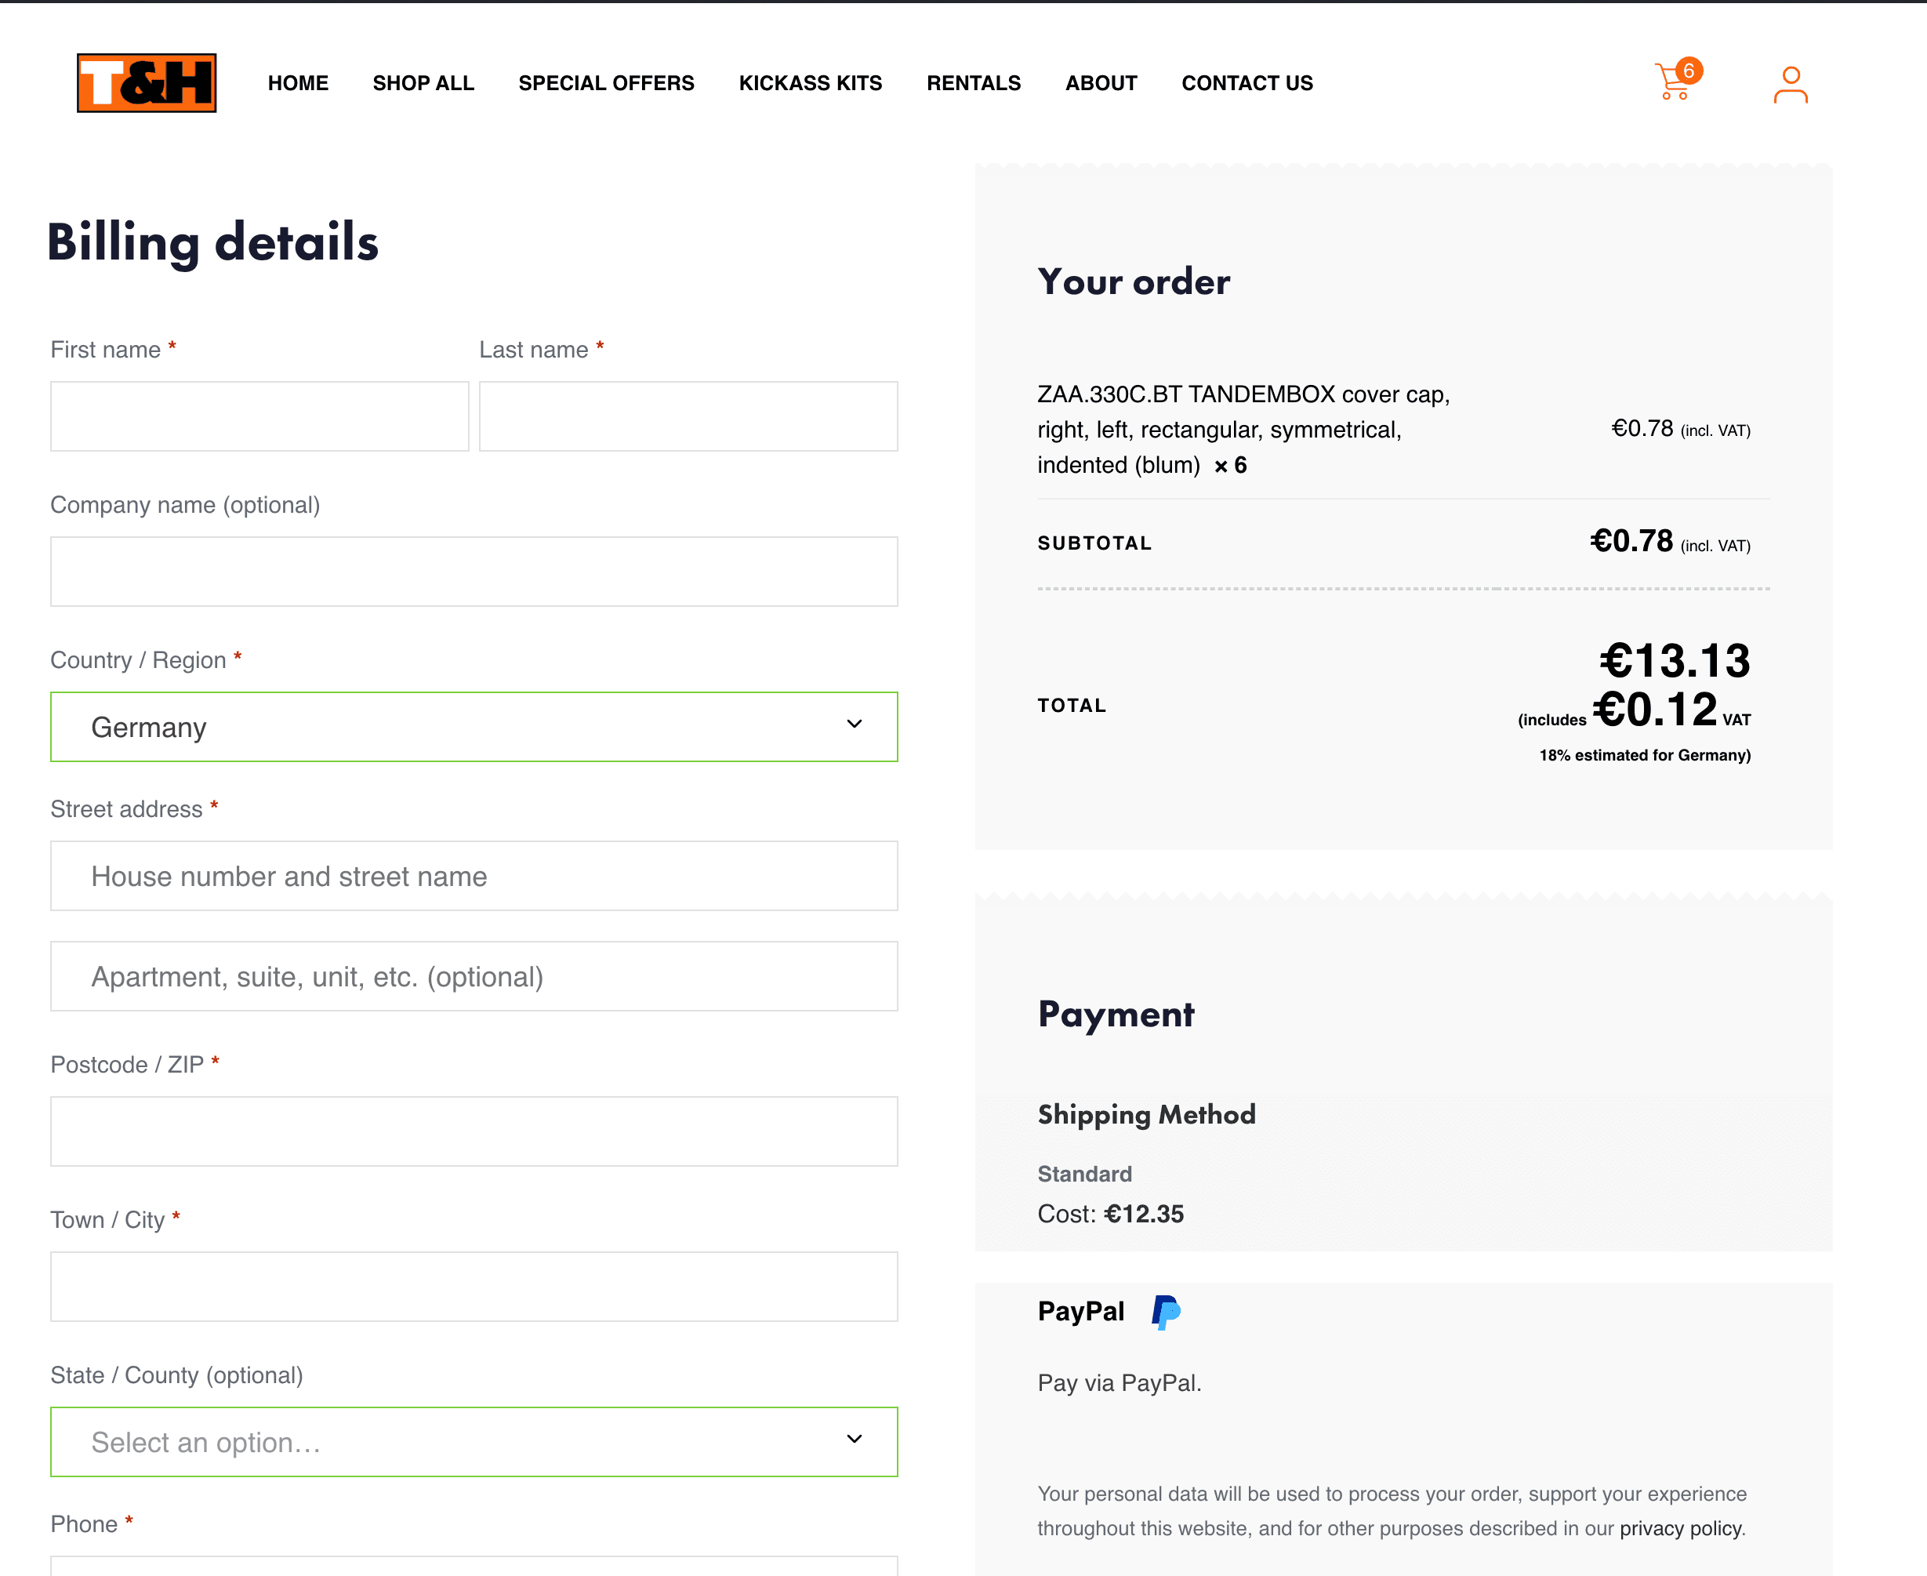Click the Postcode / ZIP field

coord(473,1131)
